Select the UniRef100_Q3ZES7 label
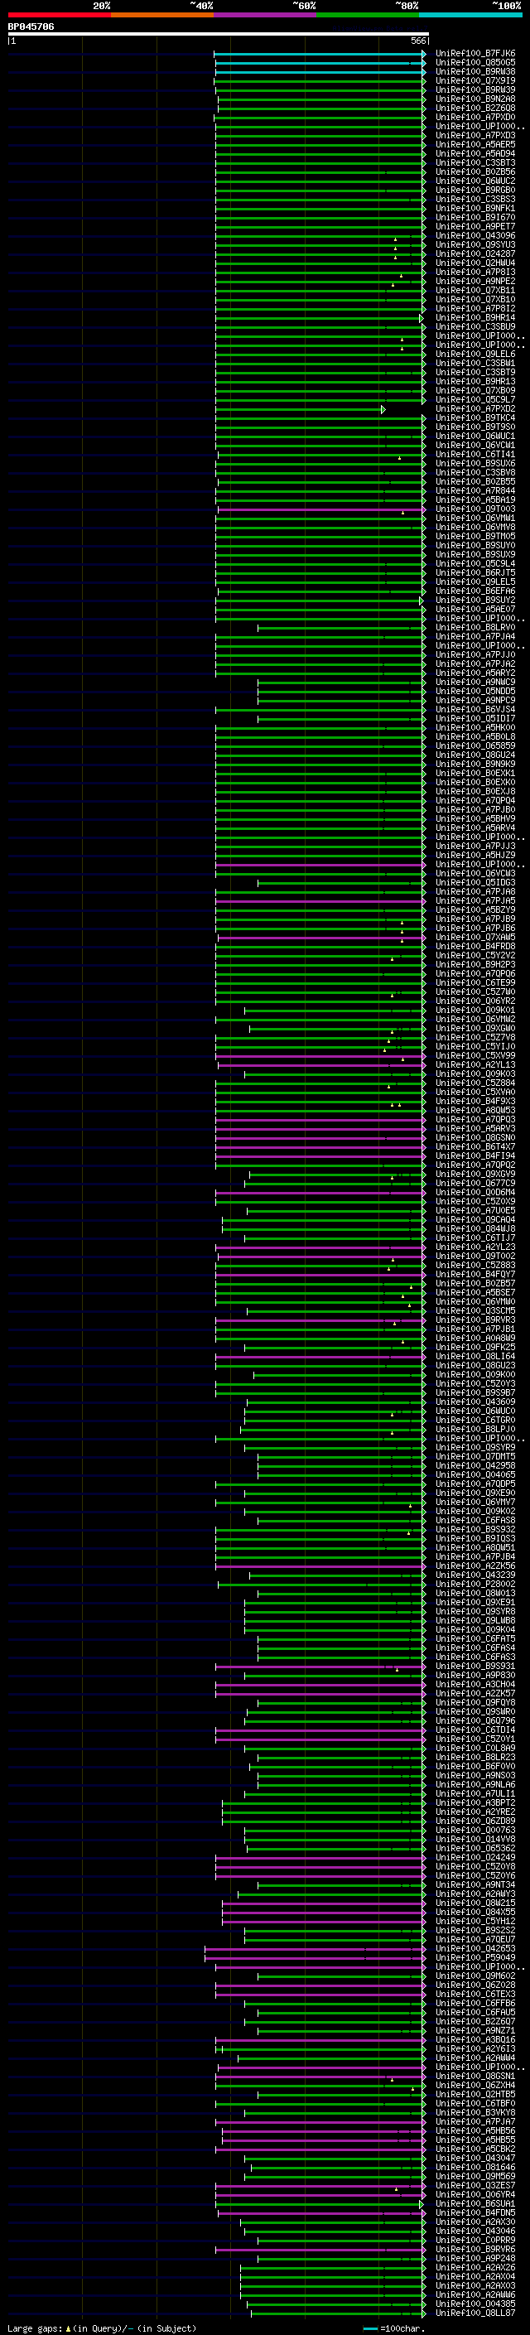Screen dimensions: 530x2335 pos(475,2185)
